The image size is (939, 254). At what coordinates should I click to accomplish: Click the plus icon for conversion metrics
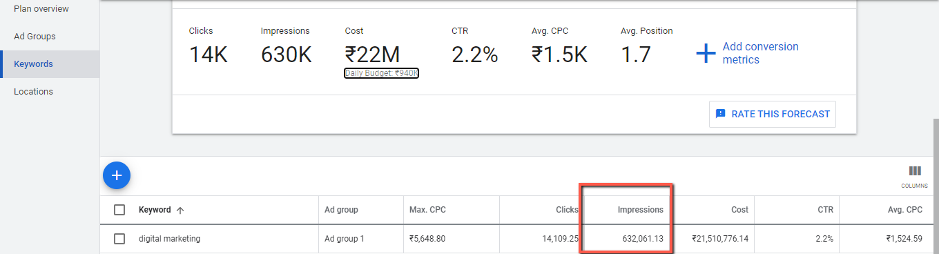(x=705, y=53)
